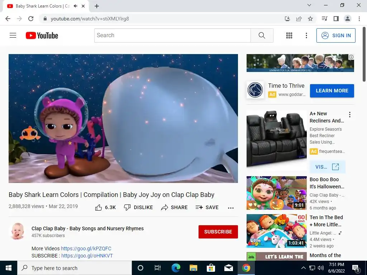Open Chrome tab search chevron
The width and height of the screenshot is (367, 275).
(x=309, y=5)
